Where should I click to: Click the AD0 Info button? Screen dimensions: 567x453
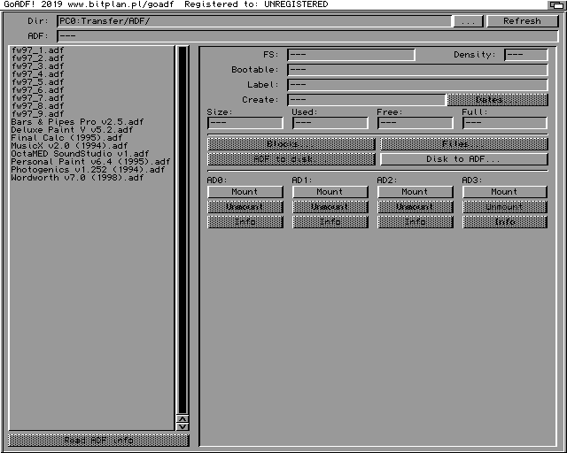[245, 222]
